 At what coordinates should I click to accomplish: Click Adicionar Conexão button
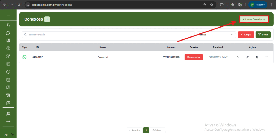click(254, 19)
